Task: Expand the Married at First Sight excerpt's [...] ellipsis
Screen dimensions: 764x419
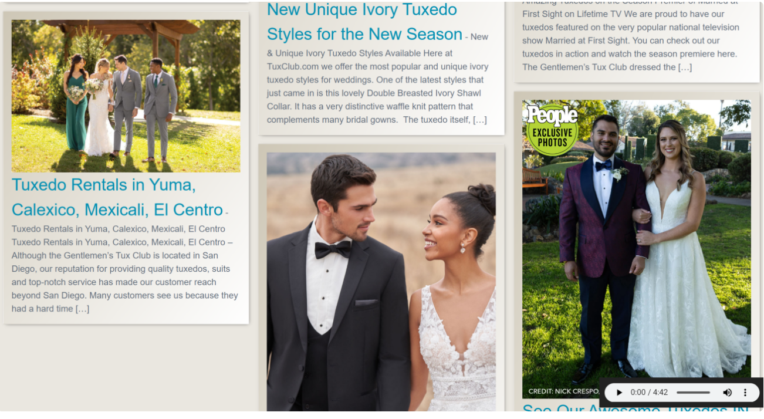Action: coord(684,67)
